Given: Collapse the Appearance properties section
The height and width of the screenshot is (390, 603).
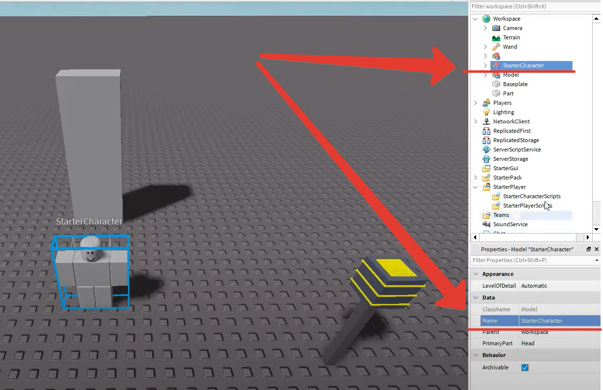Looking at the screenshot, I should click(x=475, y=274).
